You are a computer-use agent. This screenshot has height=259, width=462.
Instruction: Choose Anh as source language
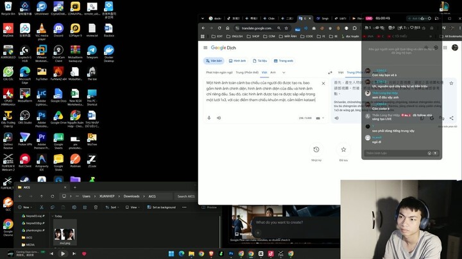[273, 72]
